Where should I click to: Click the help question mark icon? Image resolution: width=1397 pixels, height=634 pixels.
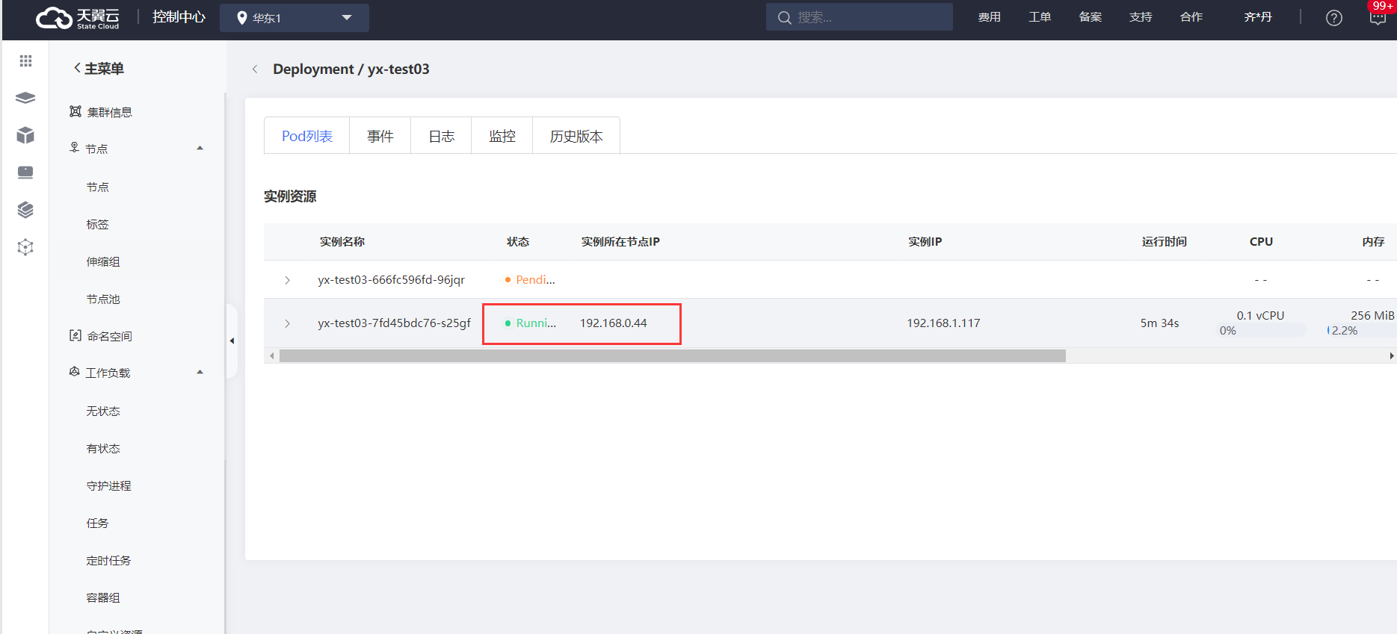(x=1333, y=18)
